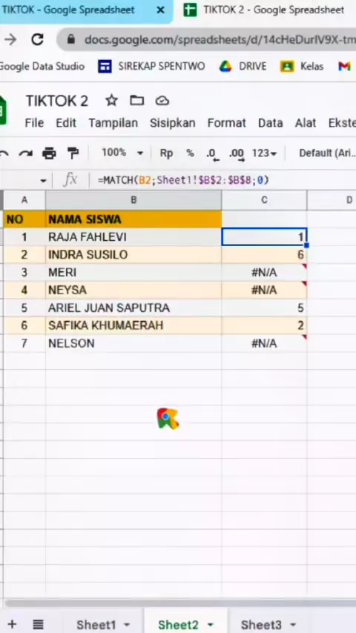Viewport: 356px width, 633px height.
Task: Add a new sheet with plus button
Action: (x=12, y=625)
